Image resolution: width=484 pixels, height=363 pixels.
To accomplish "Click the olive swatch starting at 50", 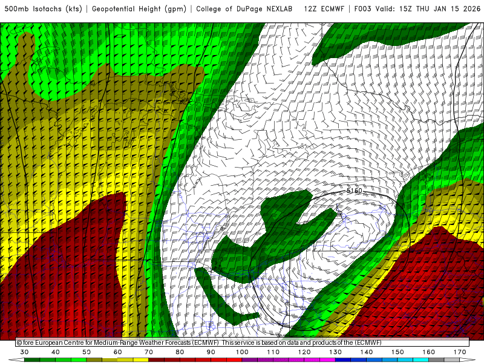I will 94,360.
